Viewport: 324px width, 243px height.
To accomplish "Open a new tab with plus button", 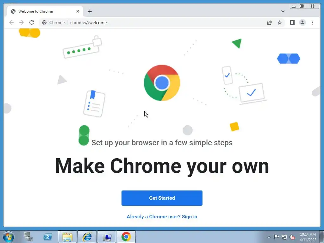I will click(90, 11).
